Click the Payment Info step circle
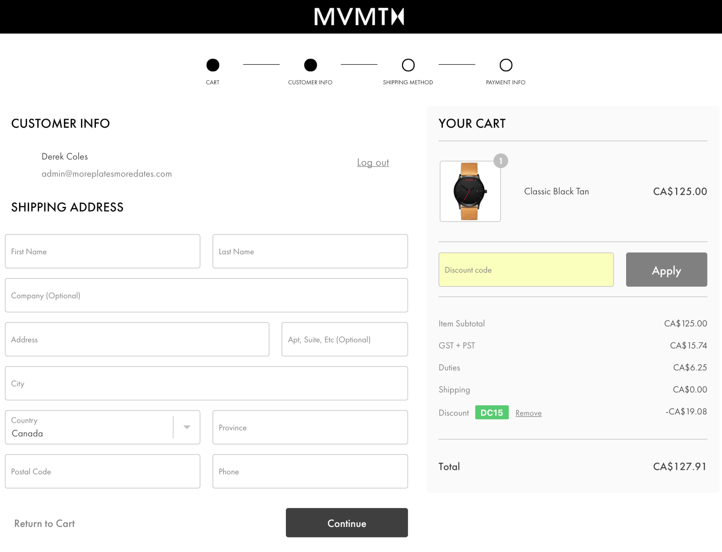The height and width of the screenshot is (552, 722). pyautogui.click(x=506, y=65)
